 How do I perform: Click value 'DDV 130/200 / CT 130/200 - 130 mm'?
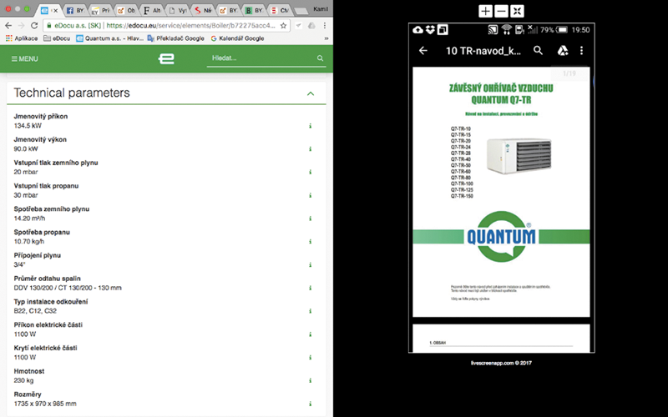click(x=68, y=288)
